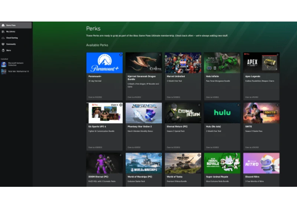This screenshot has height=208, width=297.
Task: Switch to Cloud Gaming section
Action: [16, 38]
